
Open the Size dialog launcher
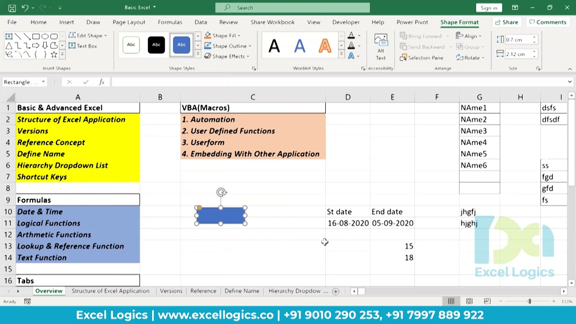pyautogui.click(x=538, y=68)
